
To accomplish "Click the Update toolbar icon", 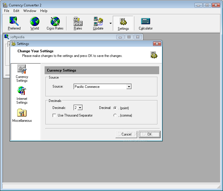I will click(x=98, y=23).
